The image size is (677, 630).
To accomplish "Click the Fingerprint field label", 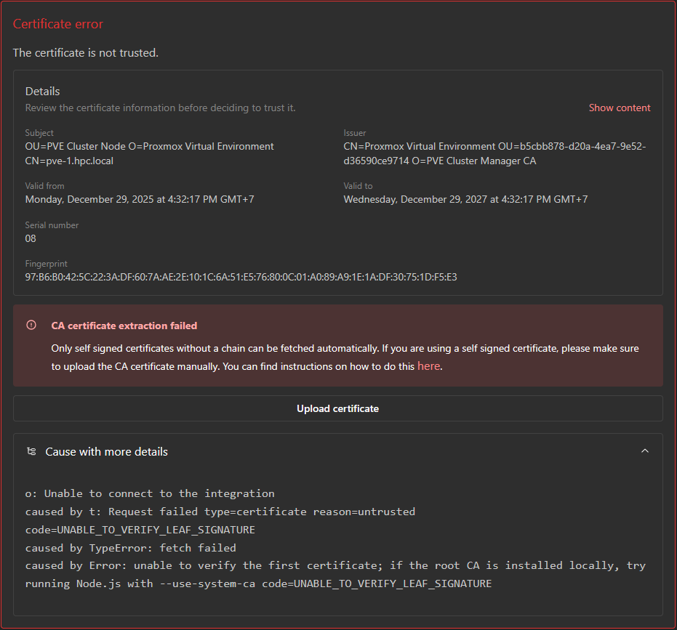I will tap(47, 264).
